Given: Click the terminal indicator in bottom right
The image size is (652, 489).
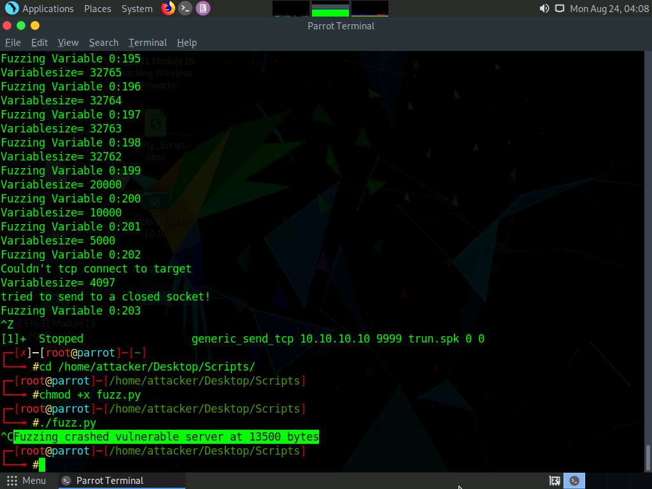Looking at the screenshot, I should (574, 481).
